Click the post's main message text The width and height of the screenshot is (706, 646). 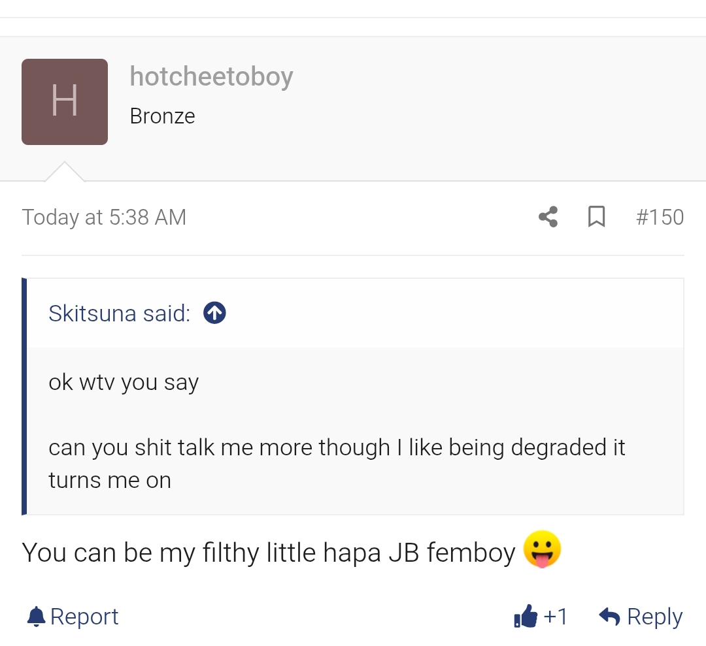[268, 553]
